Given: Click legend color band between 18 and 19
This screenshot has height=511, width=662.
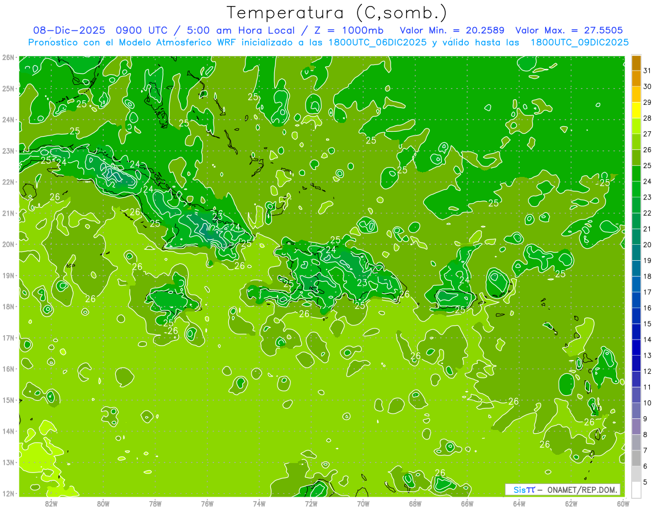Looking at the screenshot, I should pyautogui.click(x=636, y=268).
